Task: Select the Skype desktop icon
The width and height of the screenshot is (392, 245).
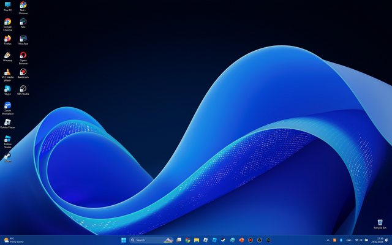Action: coord(7,89)
